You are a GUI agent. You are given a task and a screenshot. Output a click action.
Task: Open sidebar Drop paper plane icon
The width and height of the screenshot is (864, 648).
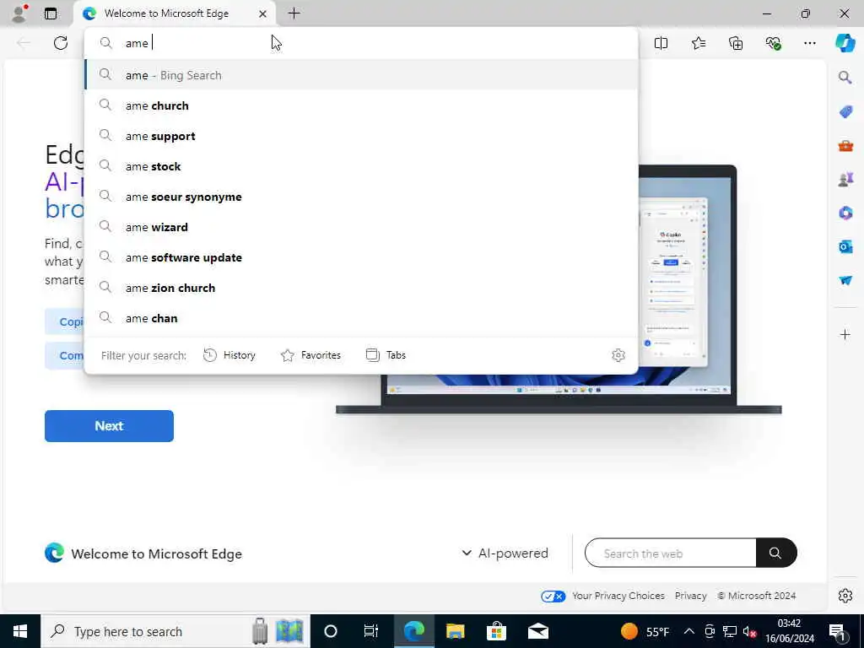(845, 280)
